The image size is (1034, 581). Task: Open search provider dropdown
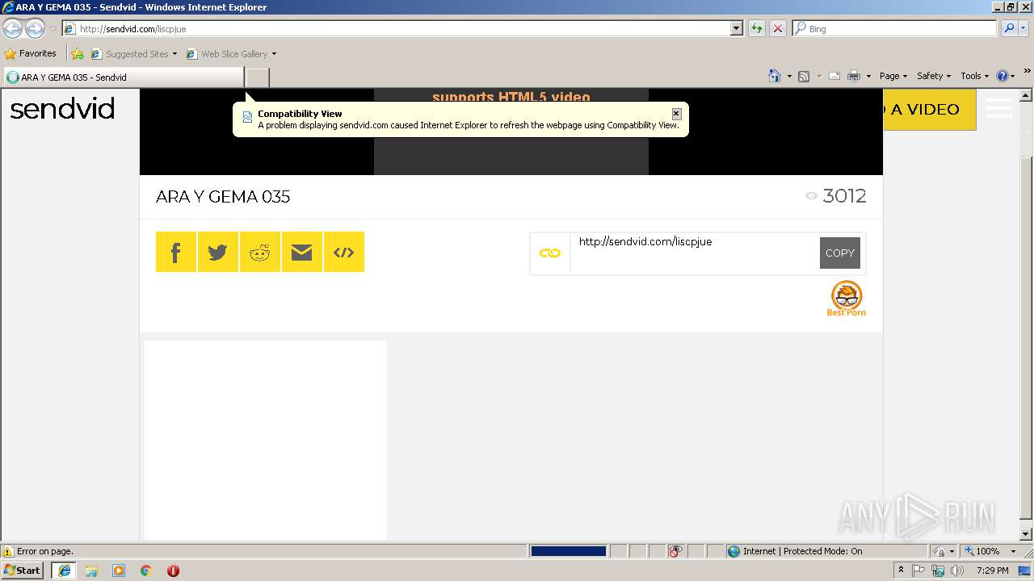pos(1024,28)
